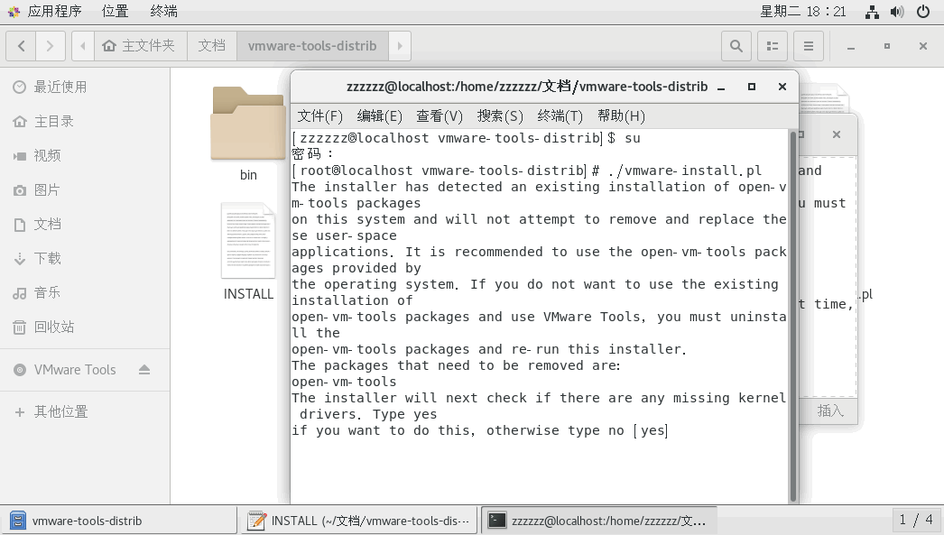The height and width of the screenshot is (535, 944).
Task: Open file manager hamburger menu
Action: (x=809, y=46)
